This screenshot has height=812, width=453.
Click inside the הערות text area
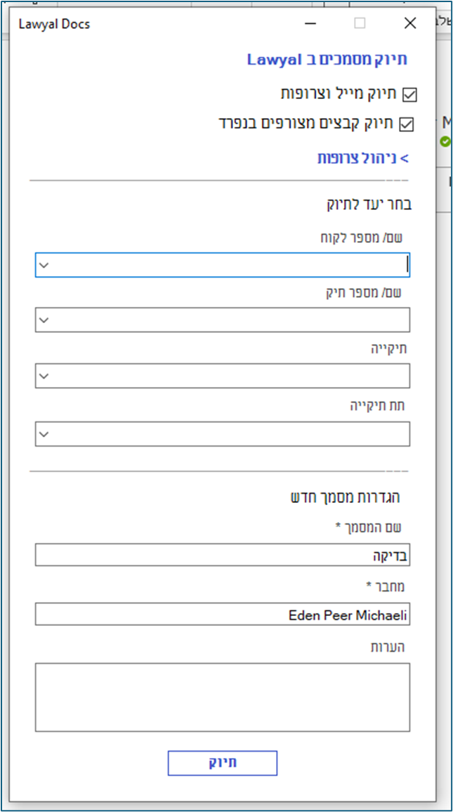coord(222,697)
